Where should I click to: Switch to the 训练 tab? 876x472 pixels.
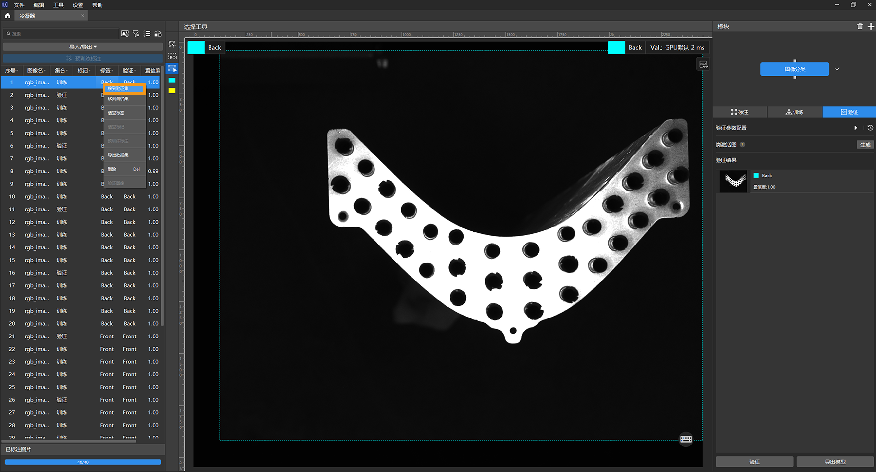pos(794,112)
